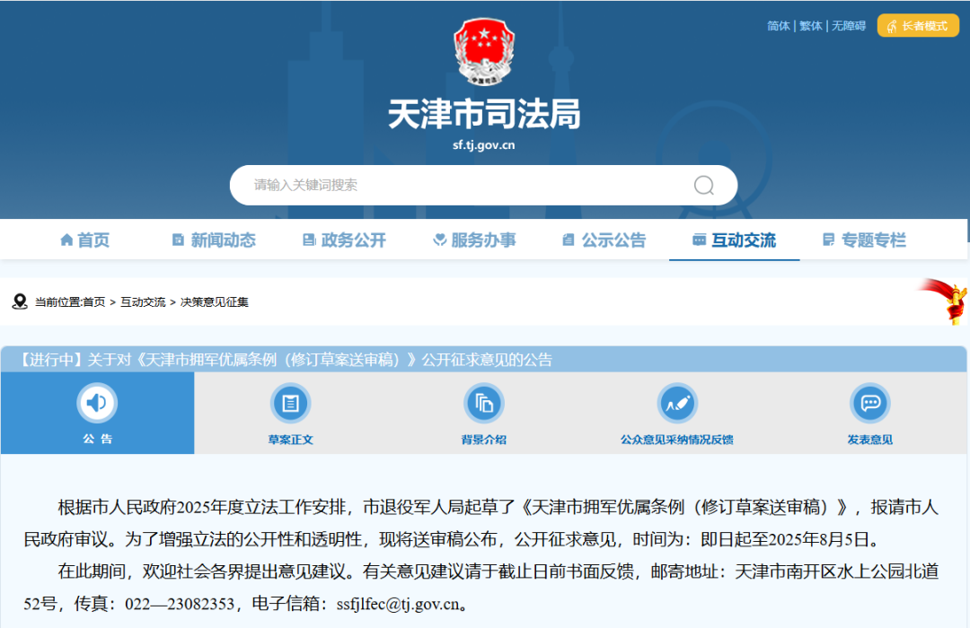The image size is (970, 628).
Task: Open the 公告 speaker icon tab
Action: (97, 404)
